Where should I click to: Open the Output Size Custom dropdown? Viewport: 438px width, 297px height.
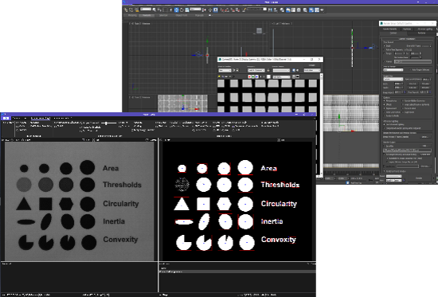pos(393,79)
